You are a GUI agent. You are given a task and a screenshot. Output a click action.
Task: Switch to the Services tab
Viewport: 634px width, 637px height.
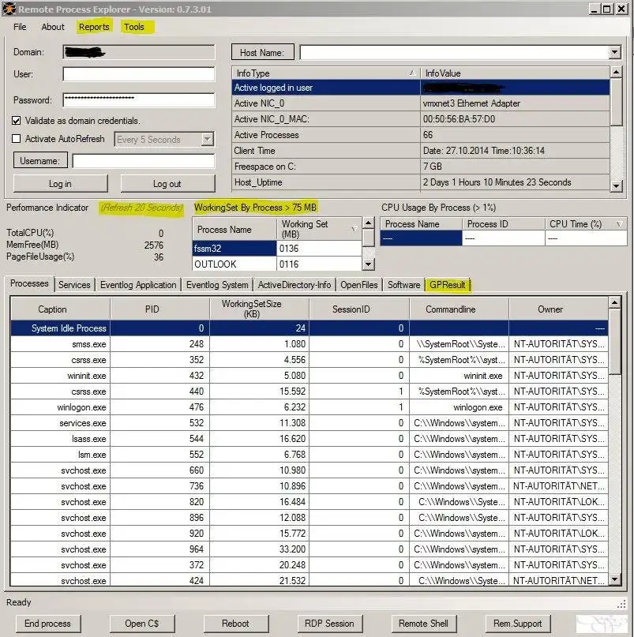click(74, 285)
